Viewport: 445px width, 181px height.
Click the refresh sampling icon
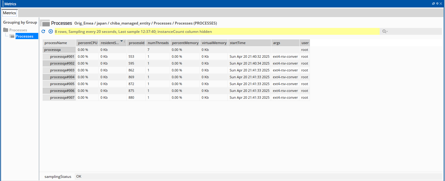[44, 31]
